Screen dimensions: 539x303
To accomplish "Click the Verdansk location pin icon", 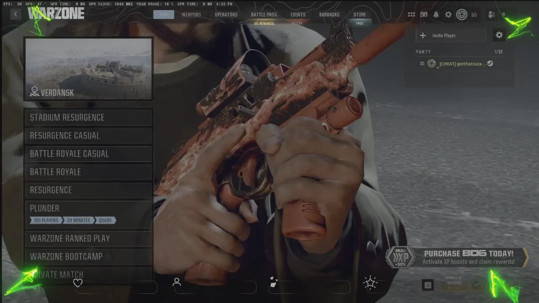I will [35, 92].
